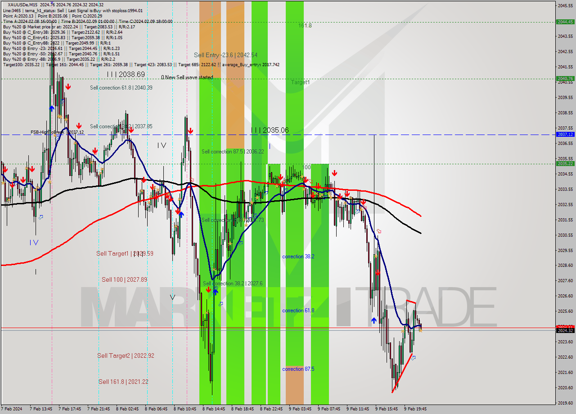Select the Sell 161.8 | 2021.22 label

tap(123, 382)
